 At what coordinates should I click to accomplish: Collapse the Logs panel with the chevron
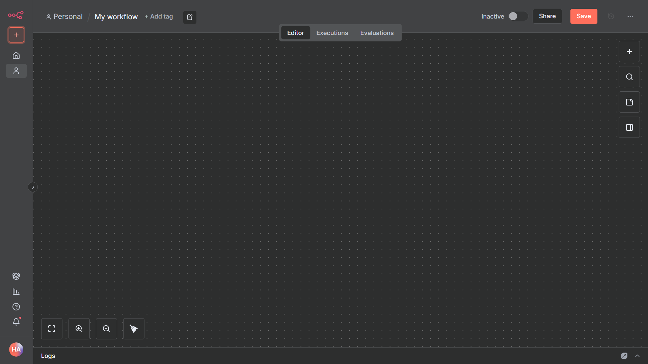(638, 356)
